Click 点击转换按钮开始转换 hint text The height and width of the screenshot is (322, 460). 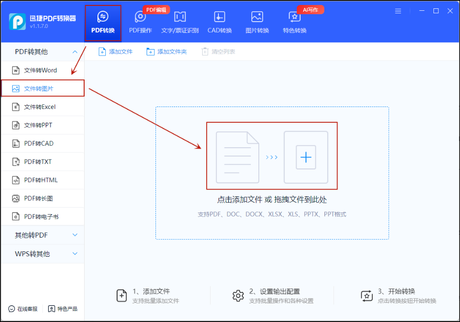click(x=407, y=301)
